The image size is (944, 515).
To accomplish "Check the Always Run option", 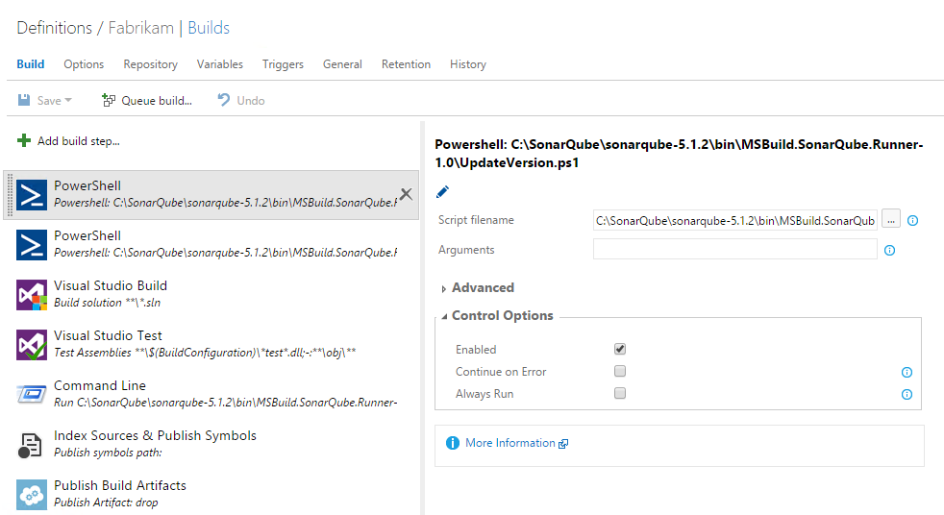I will [x=620, y=394].
